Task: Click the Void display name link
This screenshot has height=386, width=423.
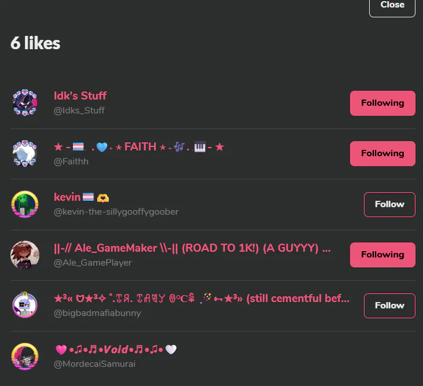Action: (x=116, y=350)
